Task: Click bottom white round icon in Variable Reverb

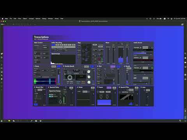Action: tap(89, 82)
